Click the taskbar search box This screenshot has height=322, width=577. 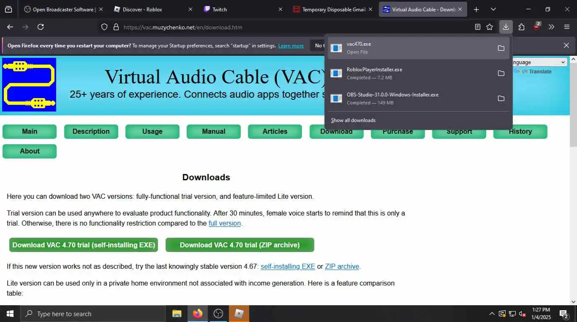click(93, 314)
